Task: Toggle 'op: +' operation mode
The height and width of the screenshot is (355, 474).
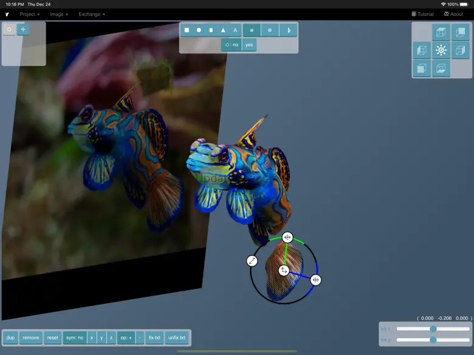Action: 126,337
